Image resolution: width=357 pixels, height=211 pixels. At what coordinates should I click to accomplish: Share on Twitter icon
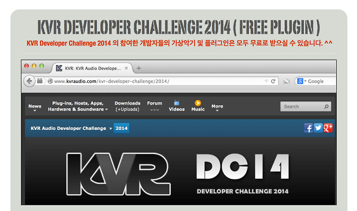pyautogui.click(x=318, y=128)
